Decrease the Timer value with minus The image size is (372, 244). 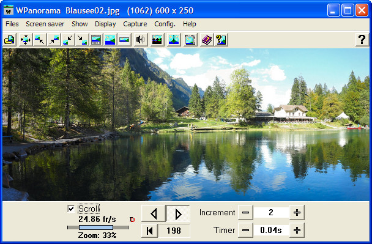pos(245,230)
